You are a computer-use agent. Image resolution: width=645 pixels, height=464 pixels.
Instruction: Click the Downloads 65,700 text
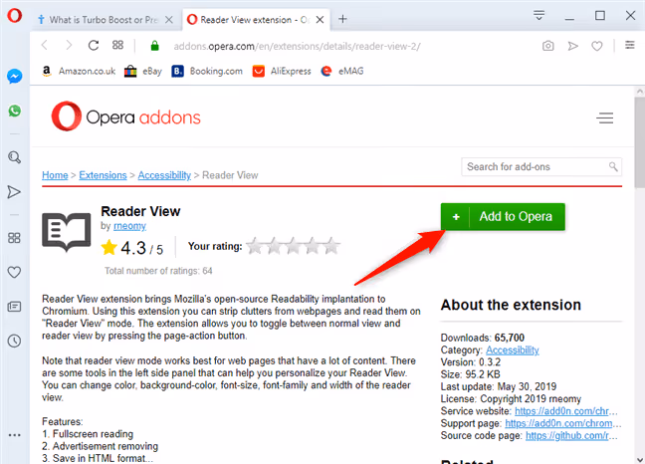[x=483, y=338]
